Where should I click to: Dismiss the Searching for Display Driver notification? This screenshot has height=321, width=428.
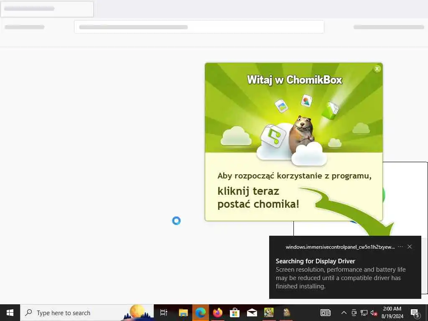pyautogui.click(x=410, y=247)
